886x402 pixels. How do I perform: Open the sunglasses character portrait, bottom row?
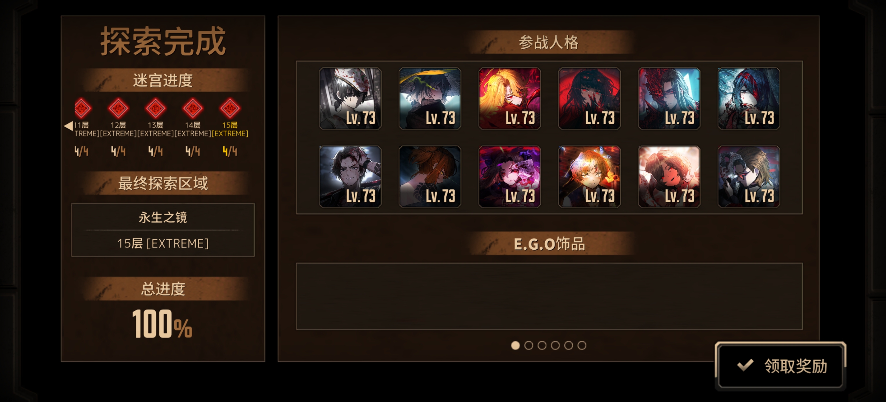pos(749,177)
